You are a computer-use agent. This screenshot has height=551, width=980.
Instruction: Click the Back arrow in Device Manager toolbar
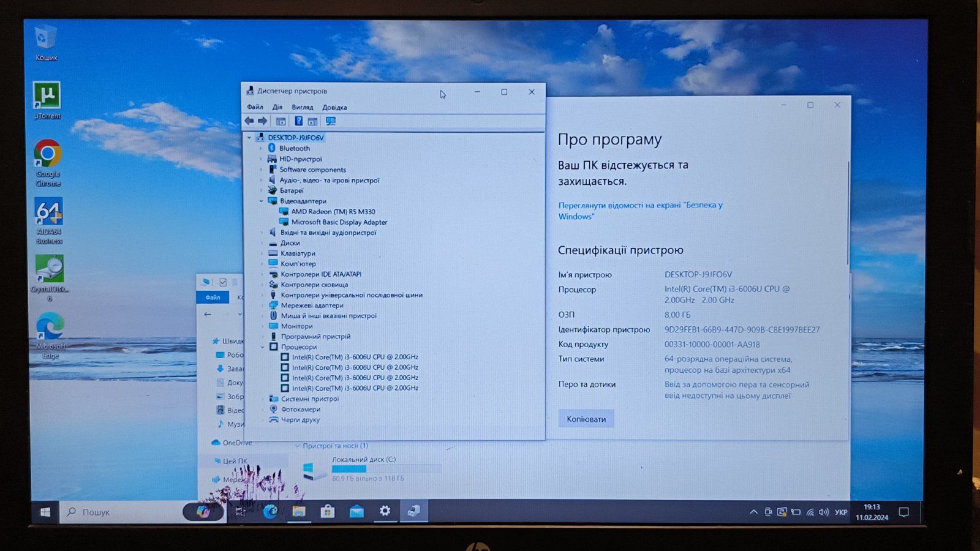click(249, 121)
